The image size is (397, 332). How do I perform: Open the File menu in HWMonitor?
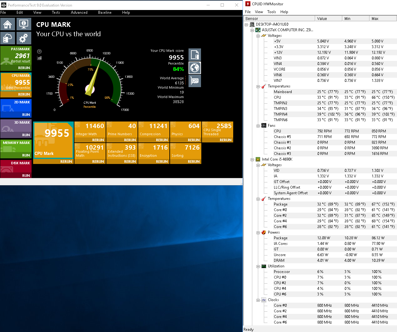pos(248,12)
